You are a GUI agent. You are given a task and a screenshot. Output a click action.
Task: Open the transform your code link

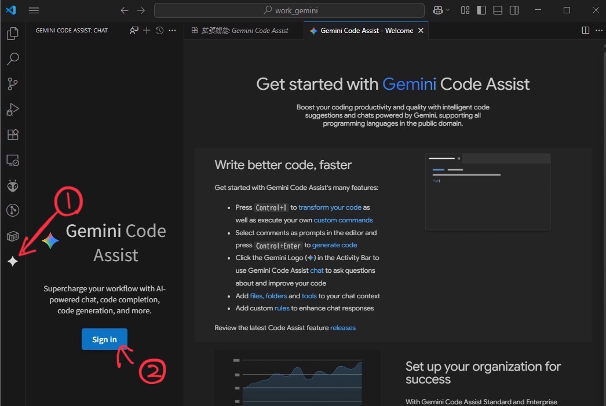(330, 207)
